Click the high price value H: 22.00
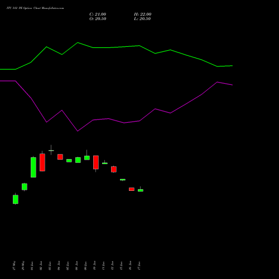Viewport: 279px width, 279px height. pyautogui.click(x=142, y=15)
